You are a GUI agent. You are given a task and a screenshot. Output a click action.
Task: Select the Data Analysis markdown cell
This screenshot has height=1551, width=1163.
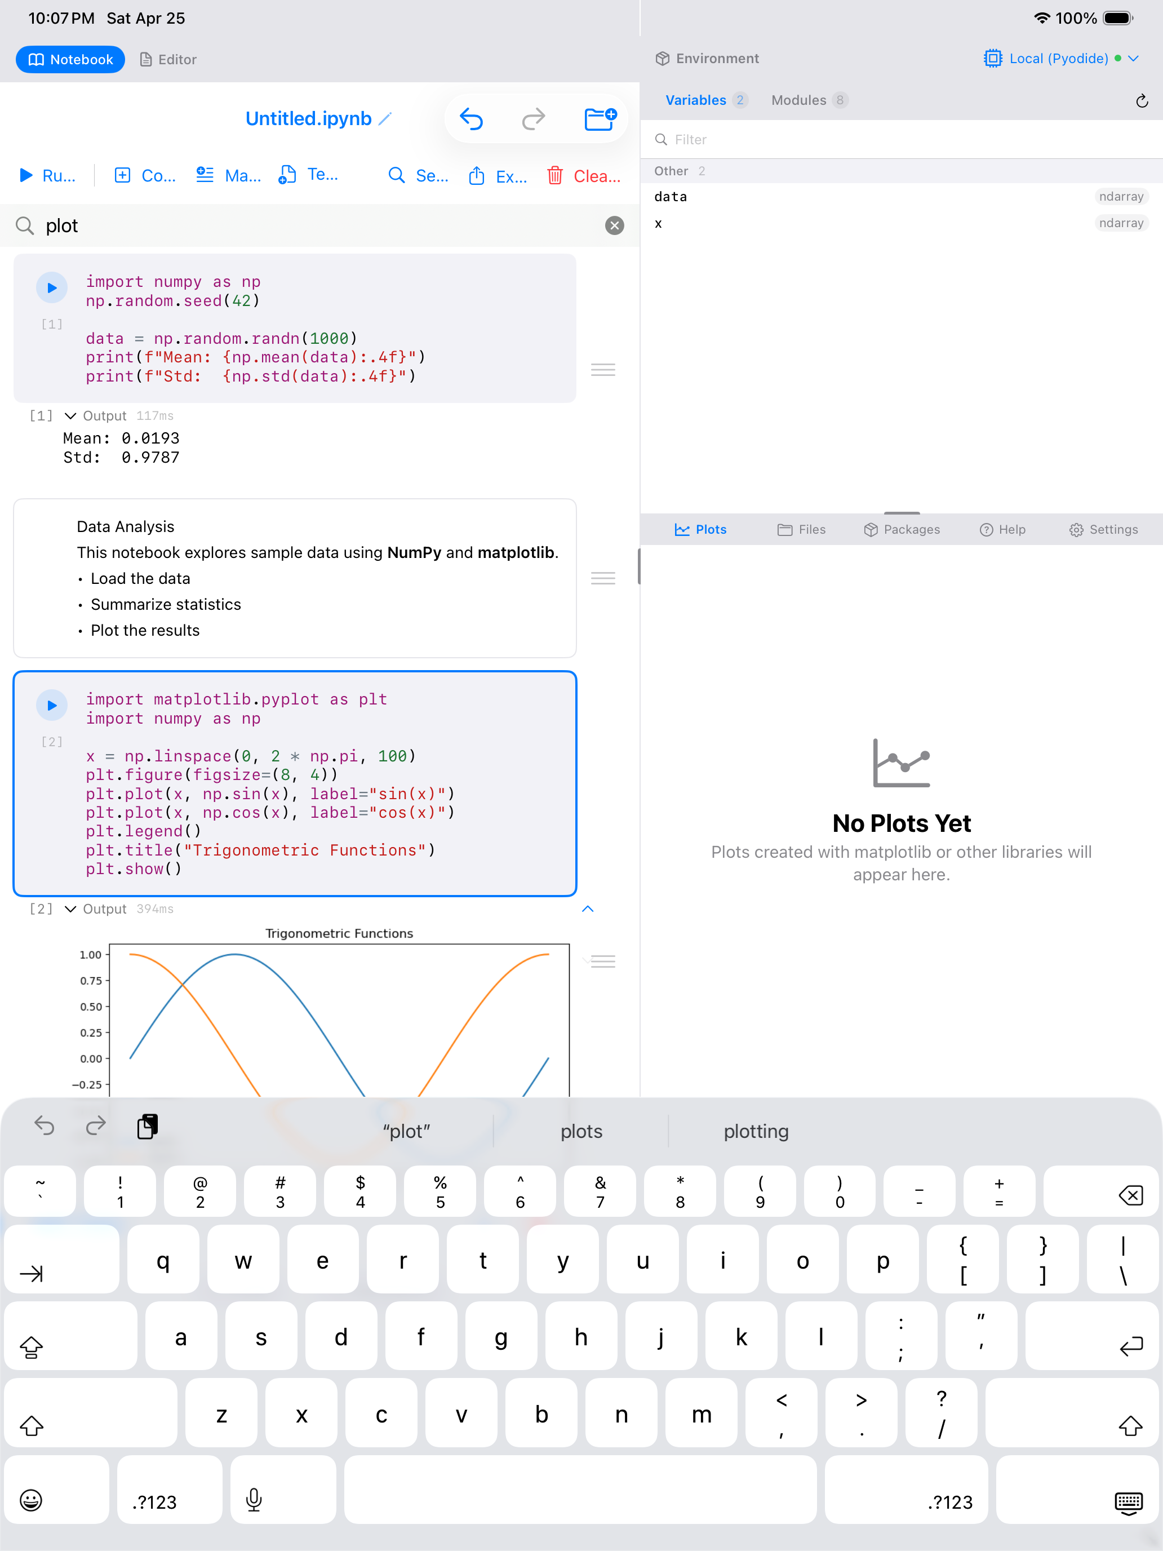[295, 578]
